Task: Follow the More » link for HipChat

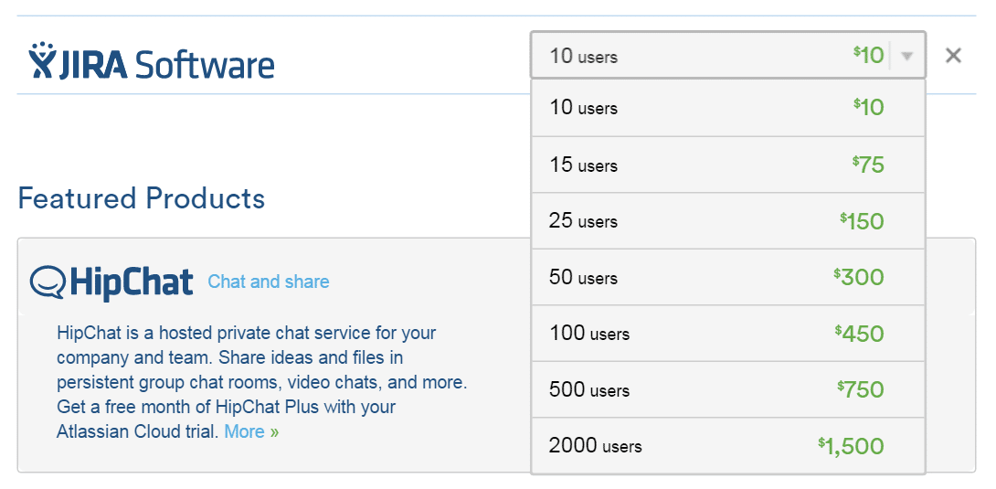Action: pyautogui.click(x=251, y=431)
